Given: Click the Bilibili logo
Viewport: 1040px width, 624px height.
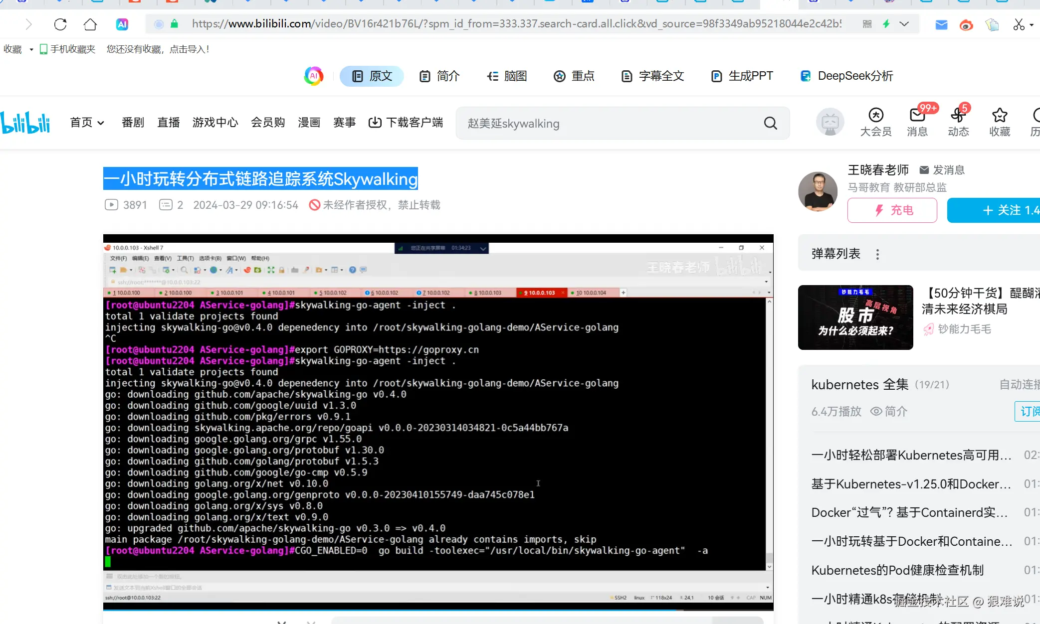Looking at the screenshot, I should tap(26, 123).
